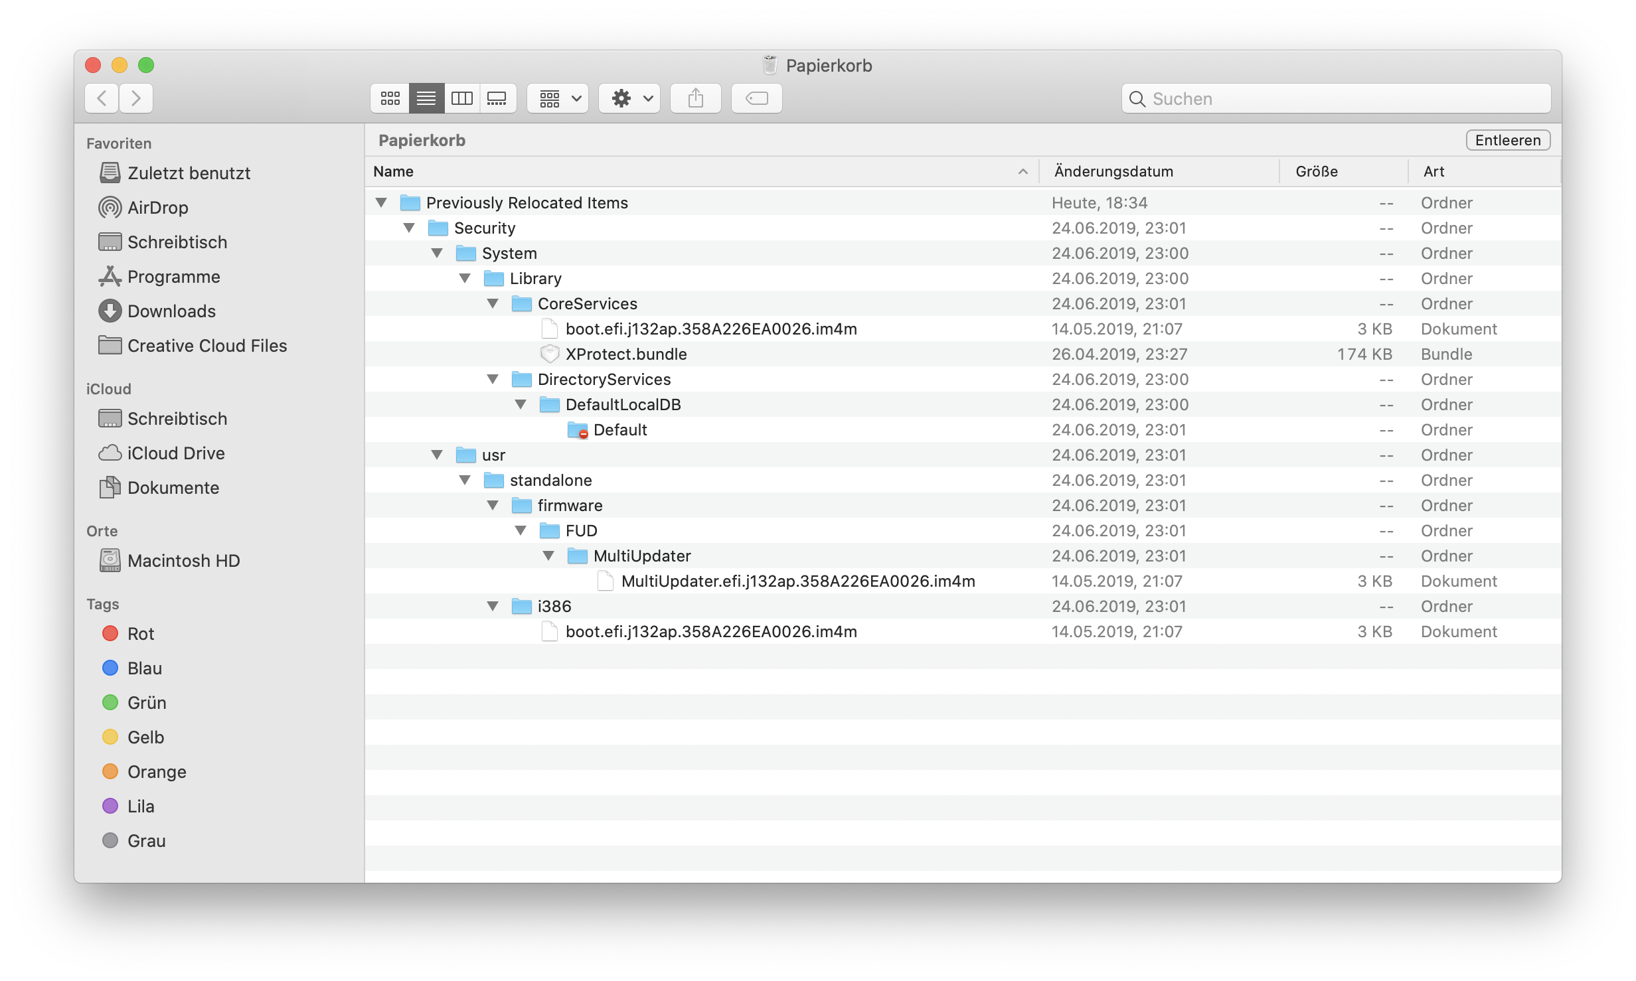Open the group-by arrangement dropdown
This screenshot has height=981, width=1636.
coord(558,99)
